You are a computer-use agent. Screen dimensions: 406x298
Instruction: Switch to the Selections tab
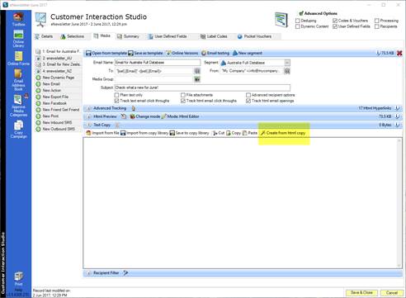coord(72,36)
